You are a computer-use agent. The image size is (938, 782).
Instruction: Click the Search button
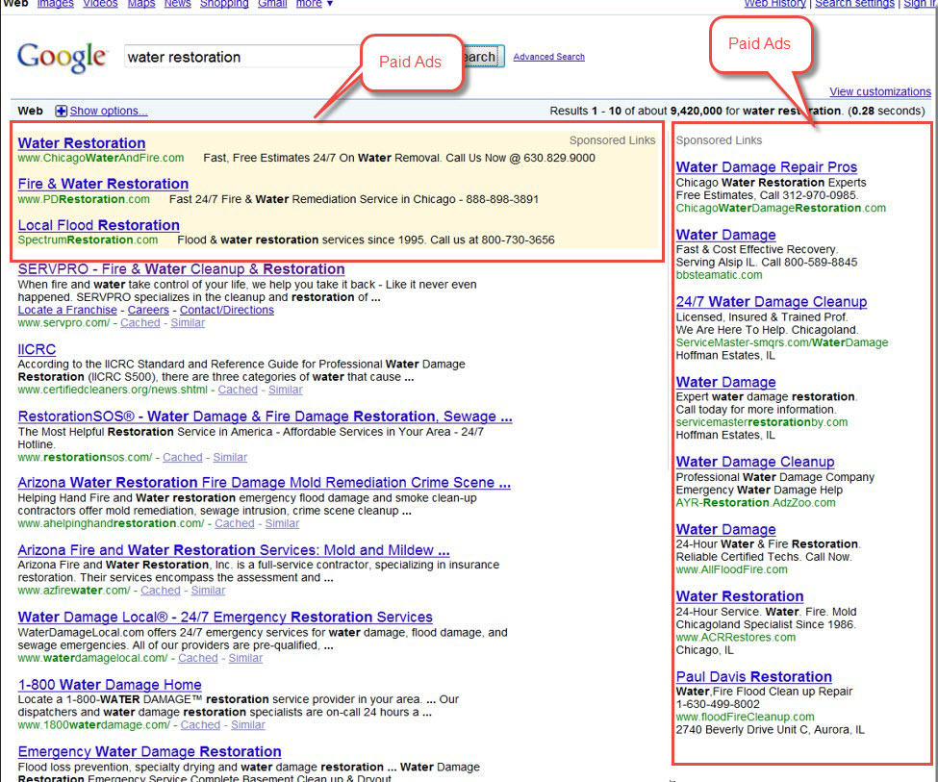(483, 57)
